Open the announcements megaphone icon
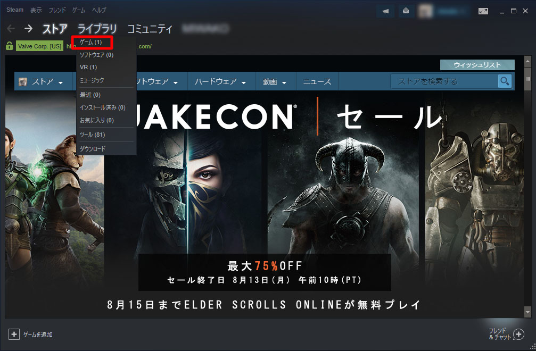536x351 pixels. pos(385,11)
